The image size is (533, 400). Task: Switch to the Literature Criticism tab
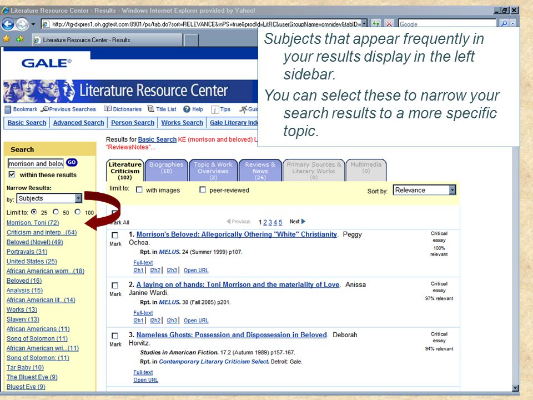(125, 171)
